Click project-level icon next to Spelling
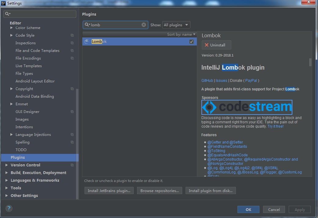This screenshot has width=318, height=218. [x=72, y=142]
